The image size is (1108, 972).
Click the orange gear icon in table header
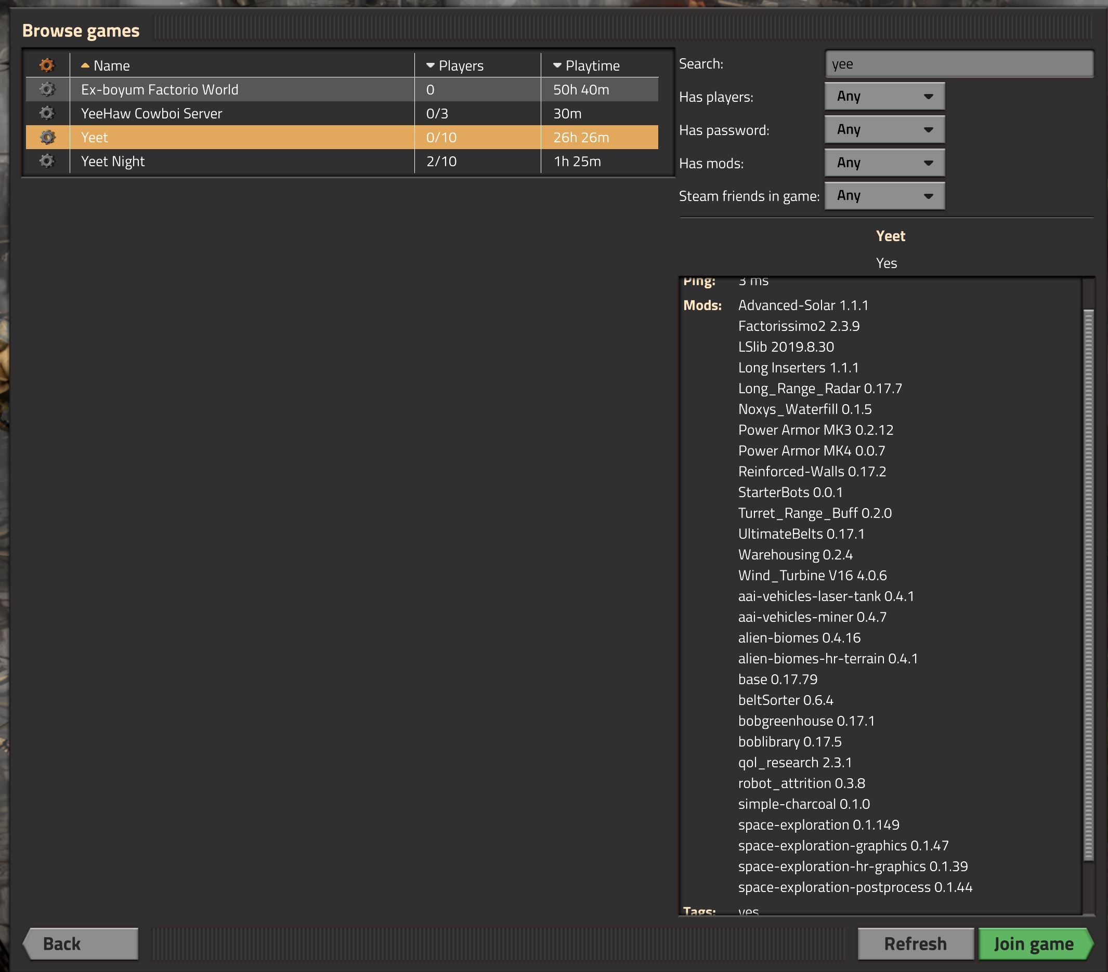coord(47,65)
